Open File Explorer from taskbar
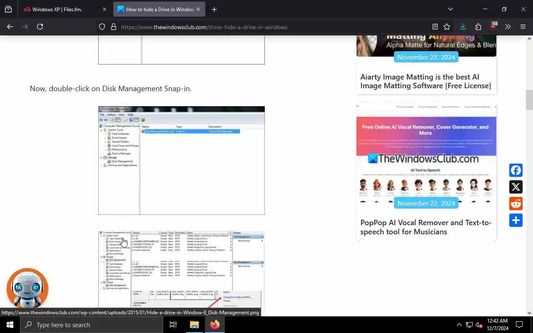Screen dimensions: 533x333 point(194,325)
